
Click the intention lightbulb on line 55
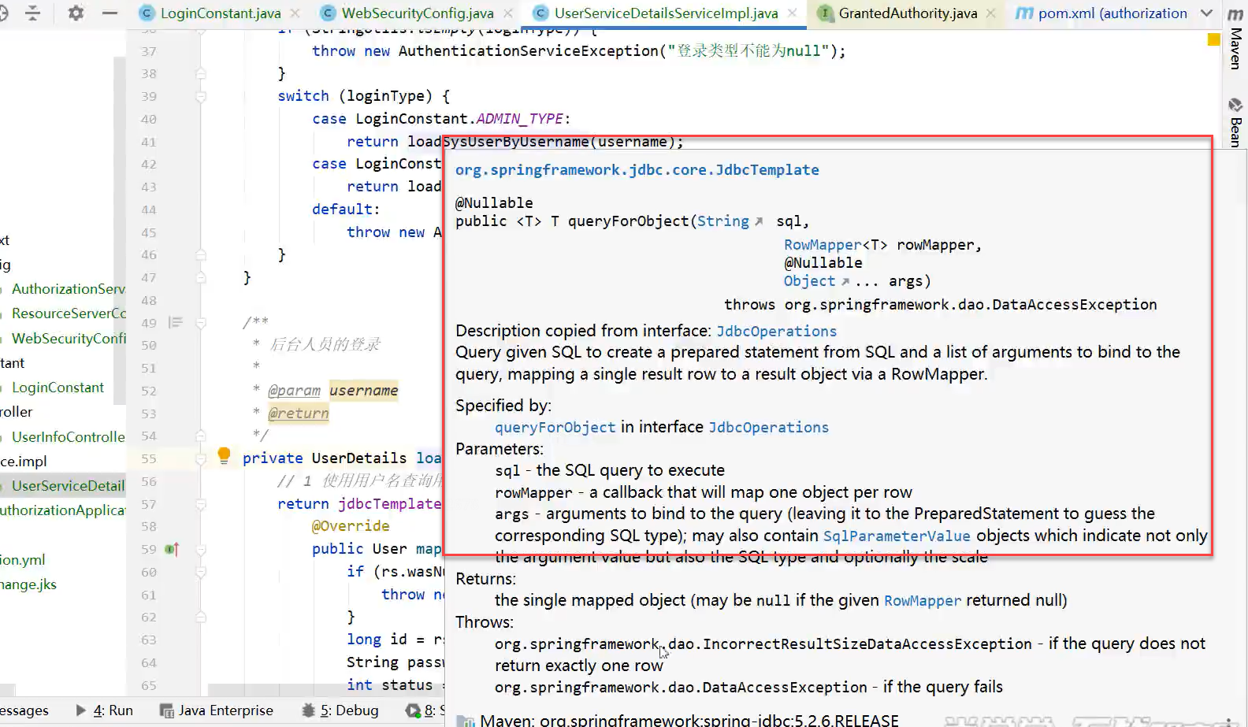(x=224, y=455)
